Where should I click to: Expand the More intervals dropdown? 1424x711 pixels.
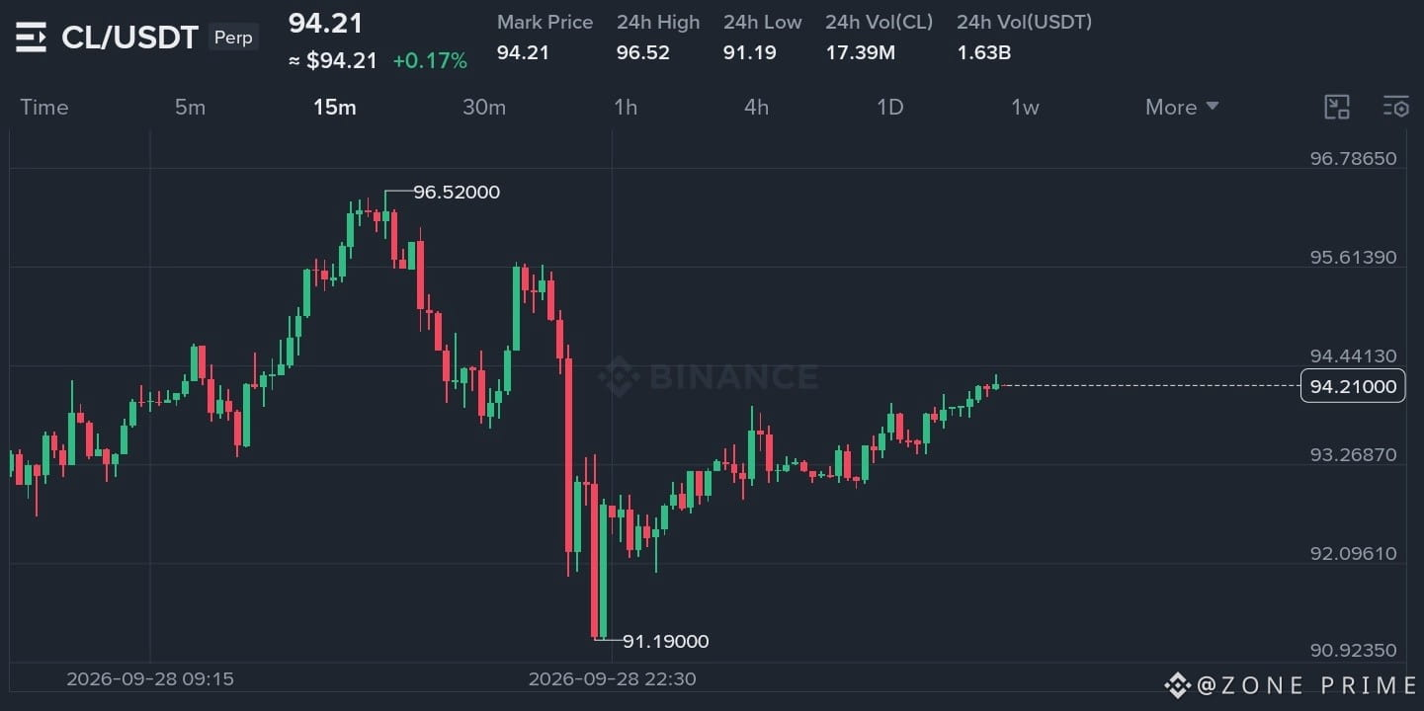pyautogui.click(x=1182, y=108)
